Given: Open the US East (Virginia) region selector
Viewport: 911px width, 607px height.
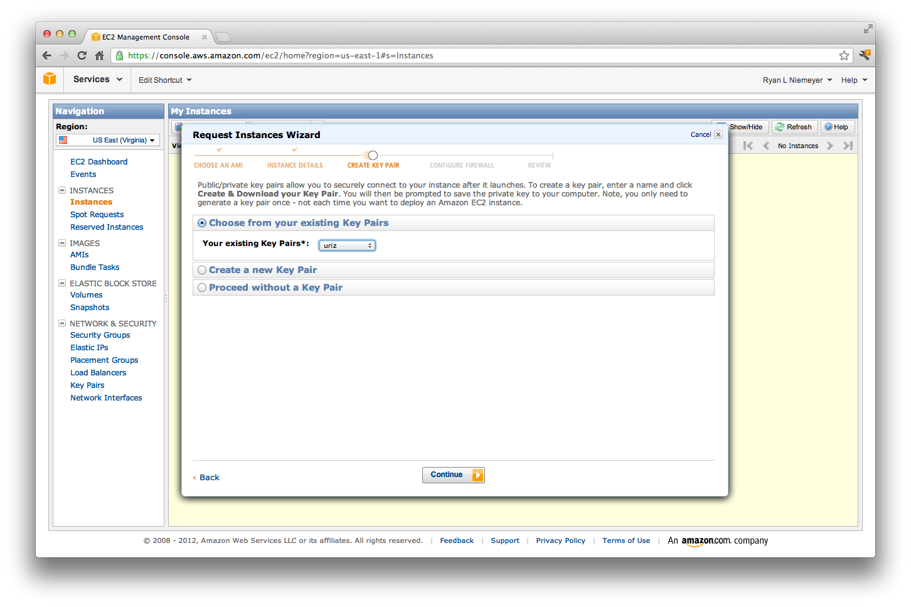Looking at the screenshot, I should 107,139.
